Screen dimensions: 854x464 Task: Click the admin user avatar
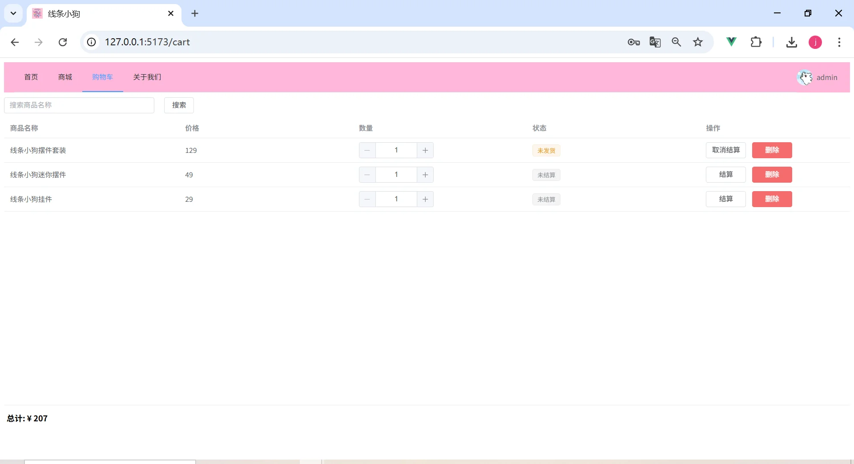click(x=805, y=77)
